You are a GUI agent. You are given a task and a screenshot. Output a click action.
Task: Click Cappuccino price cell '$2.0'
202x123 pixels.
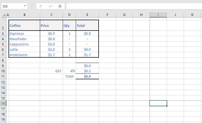[51, 44]
